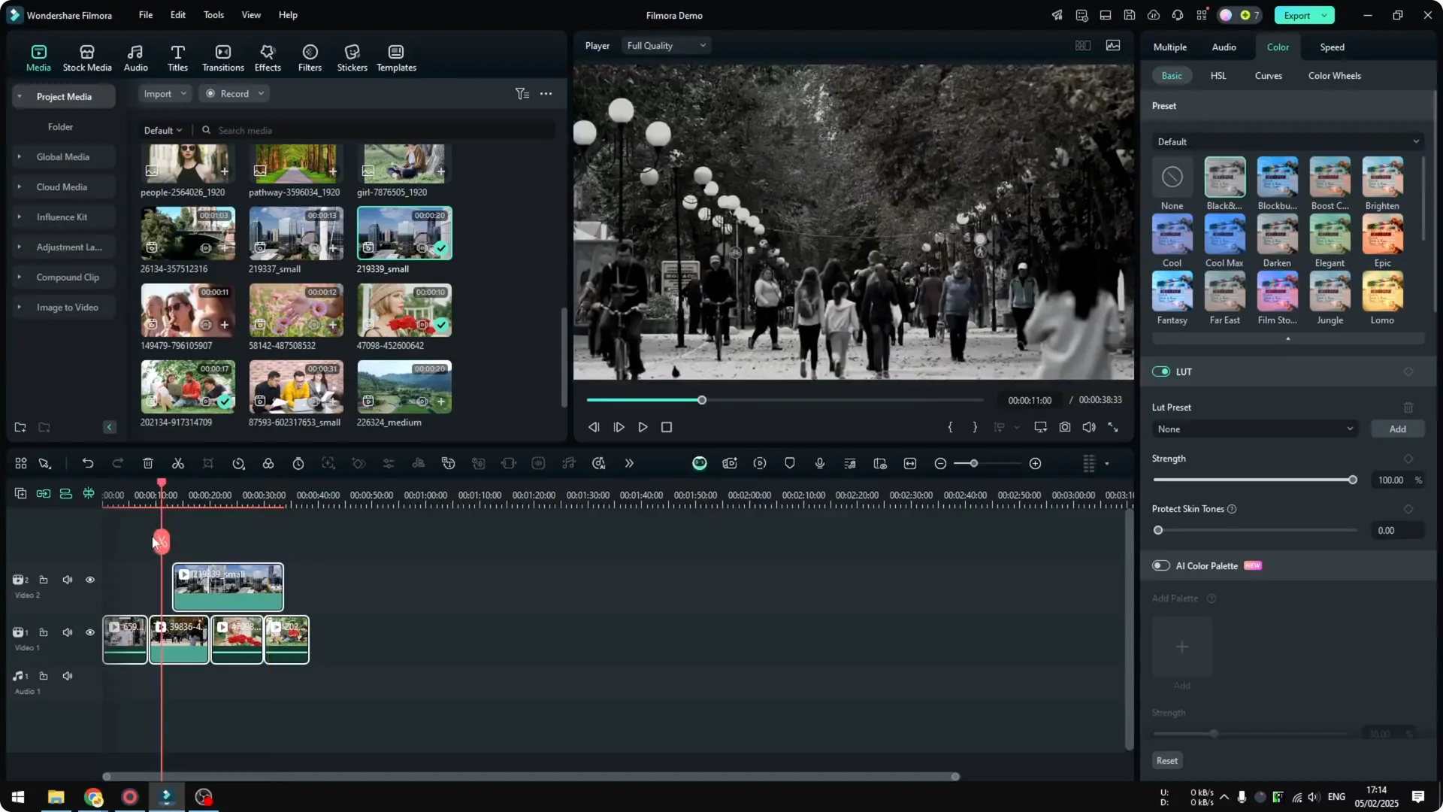Open the Tools menu
Image resolution: width=1443 pixels, height=812 pixels.
[x=213, y=15]
